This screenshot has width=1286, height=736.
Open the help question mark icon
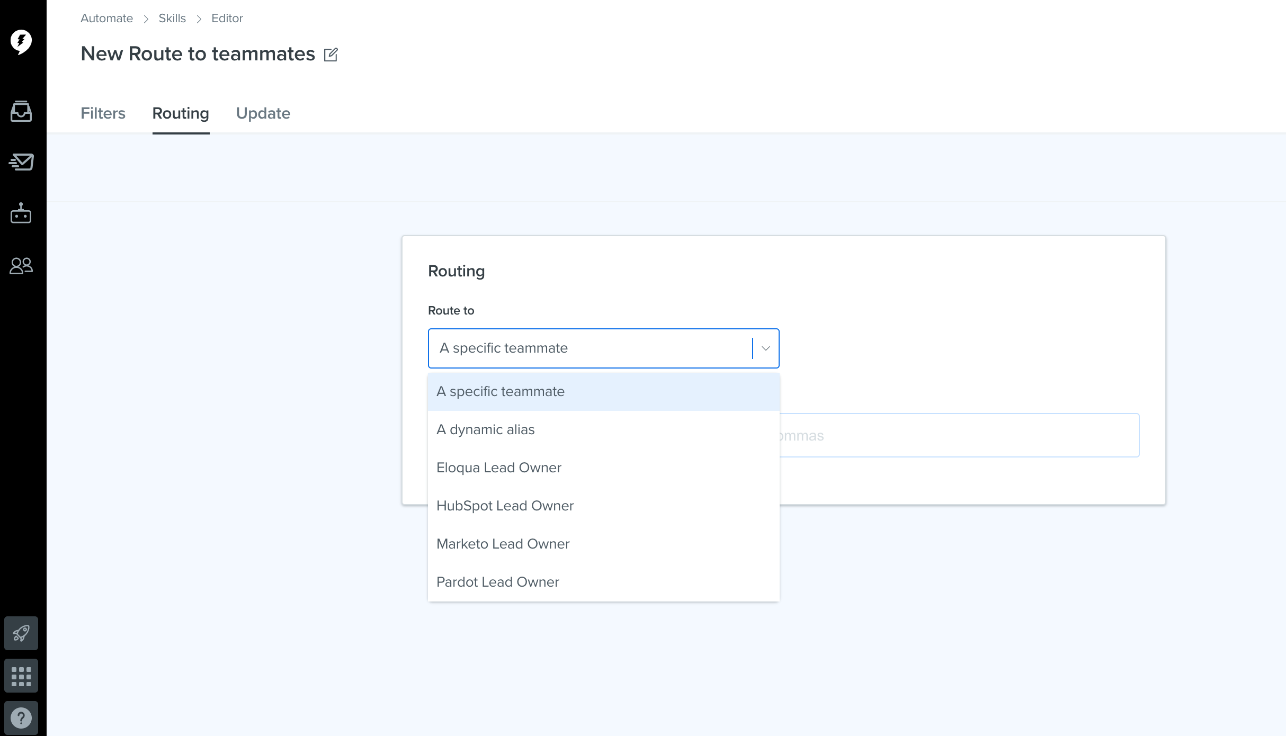click(x=21, y=718)
